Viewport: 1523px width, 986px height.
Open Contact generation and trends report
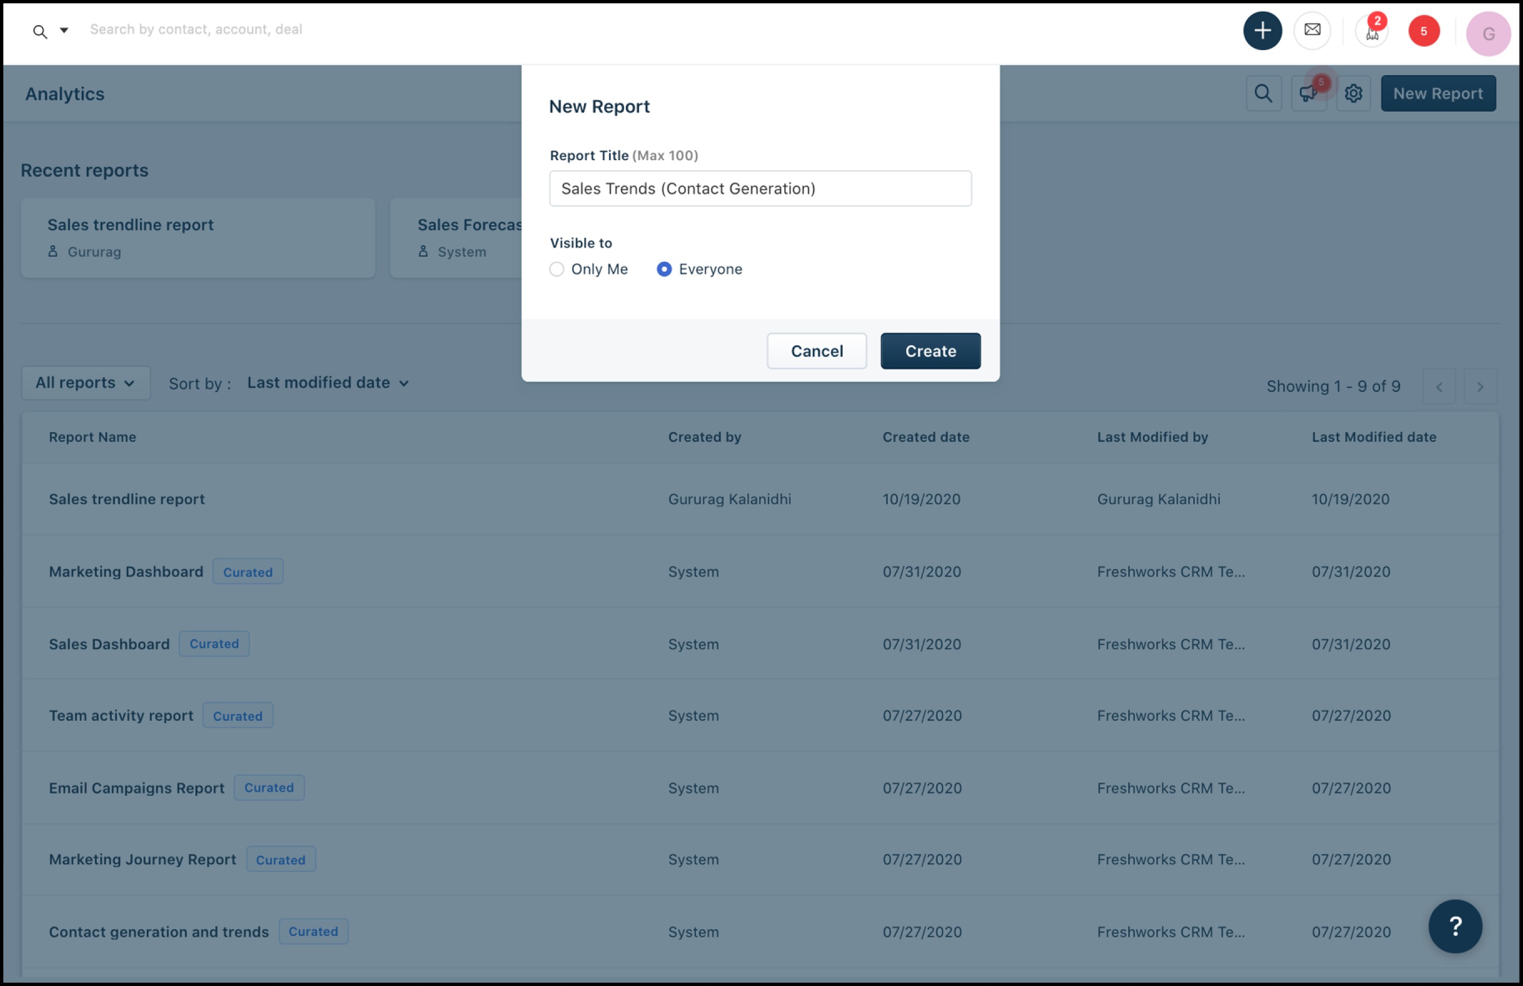click(159, 932)
